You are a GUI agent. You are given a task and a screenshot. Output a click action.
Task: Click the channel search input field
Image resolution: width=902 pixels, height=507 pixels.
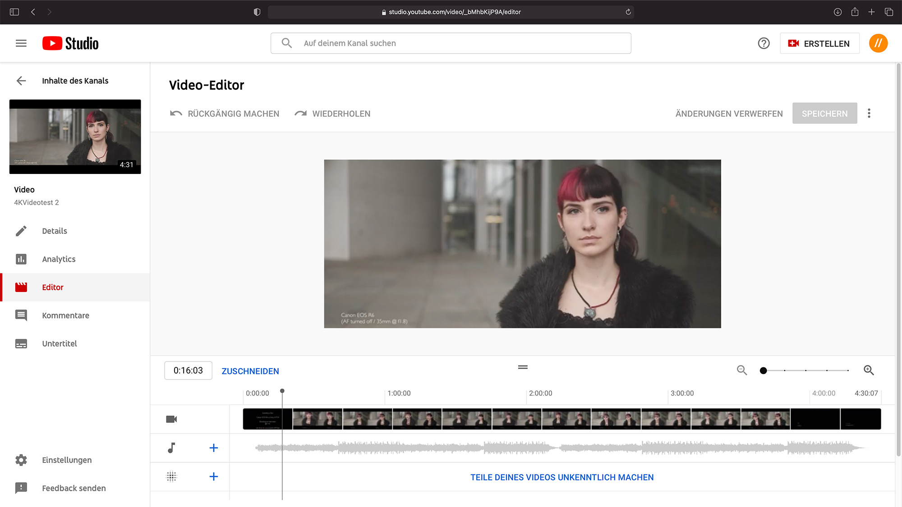(451, 43)
